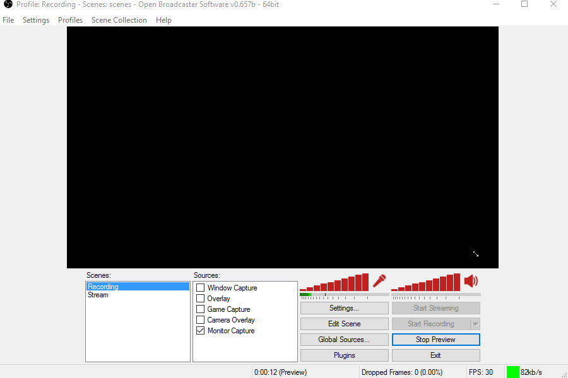Select the Recording scene

click(x=138, y=287)
